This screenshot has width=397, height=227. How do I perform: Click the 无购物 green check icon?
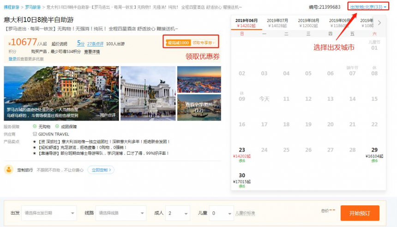click(35, 126)
